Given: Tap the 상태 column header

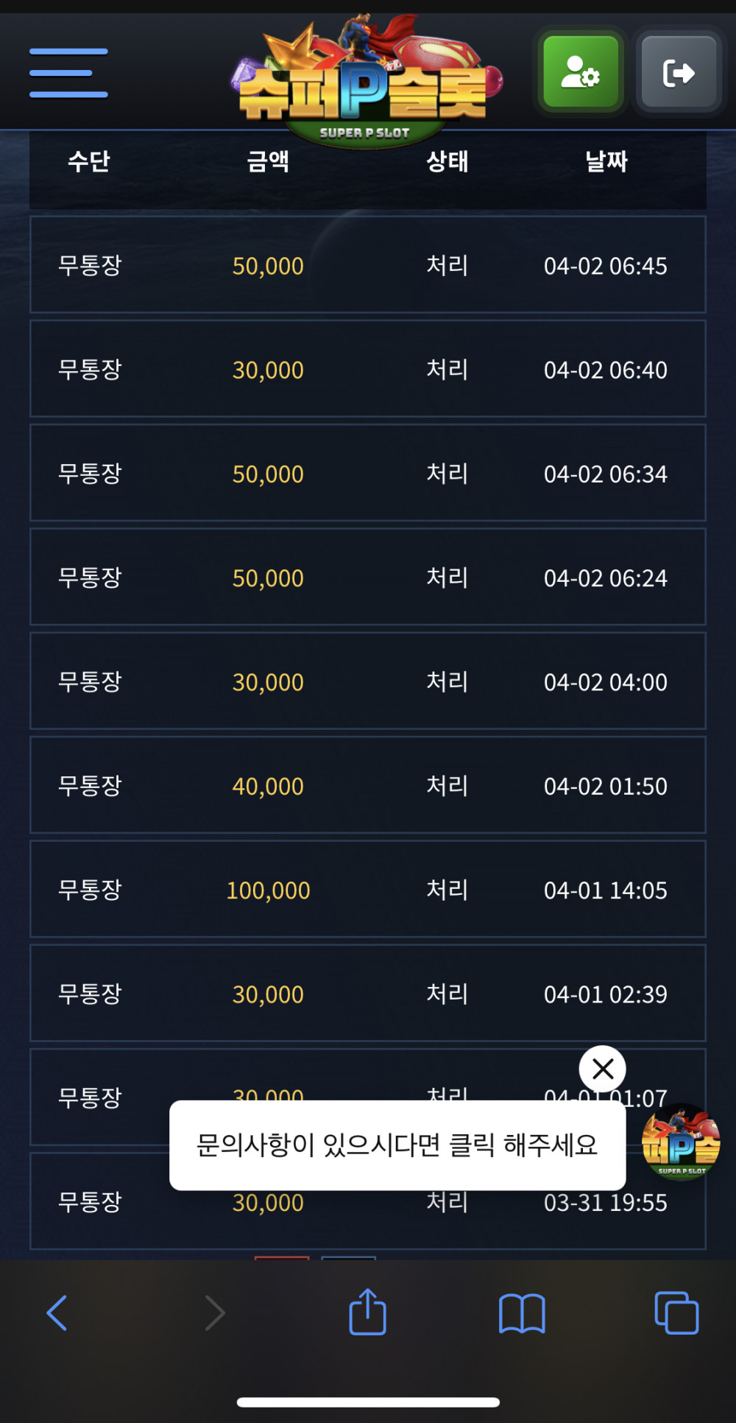Looking at the screenshot, I should (447, 161).
